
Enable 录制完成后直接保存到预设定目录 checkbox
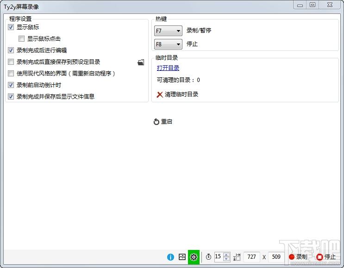(x=11, y=62)
